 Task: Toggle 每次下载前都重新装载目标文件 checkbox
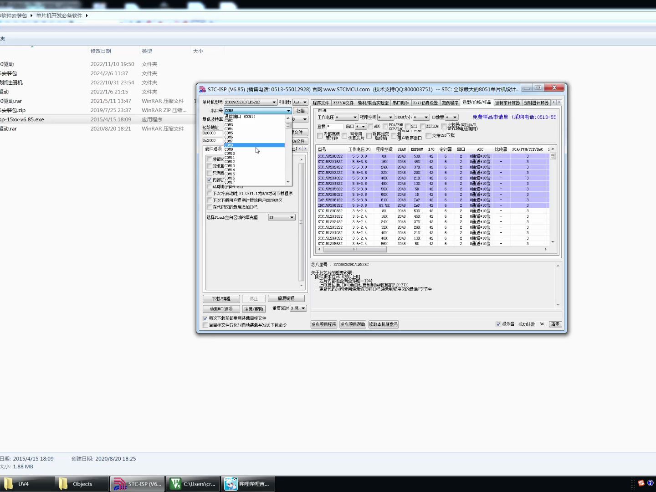[205, 318]
